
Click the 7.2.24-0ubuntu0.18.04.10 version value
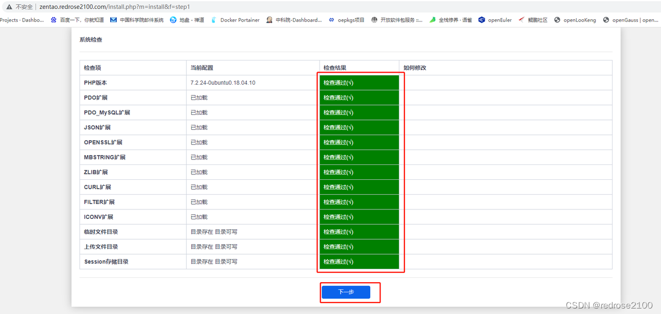[x=223, y=82]
